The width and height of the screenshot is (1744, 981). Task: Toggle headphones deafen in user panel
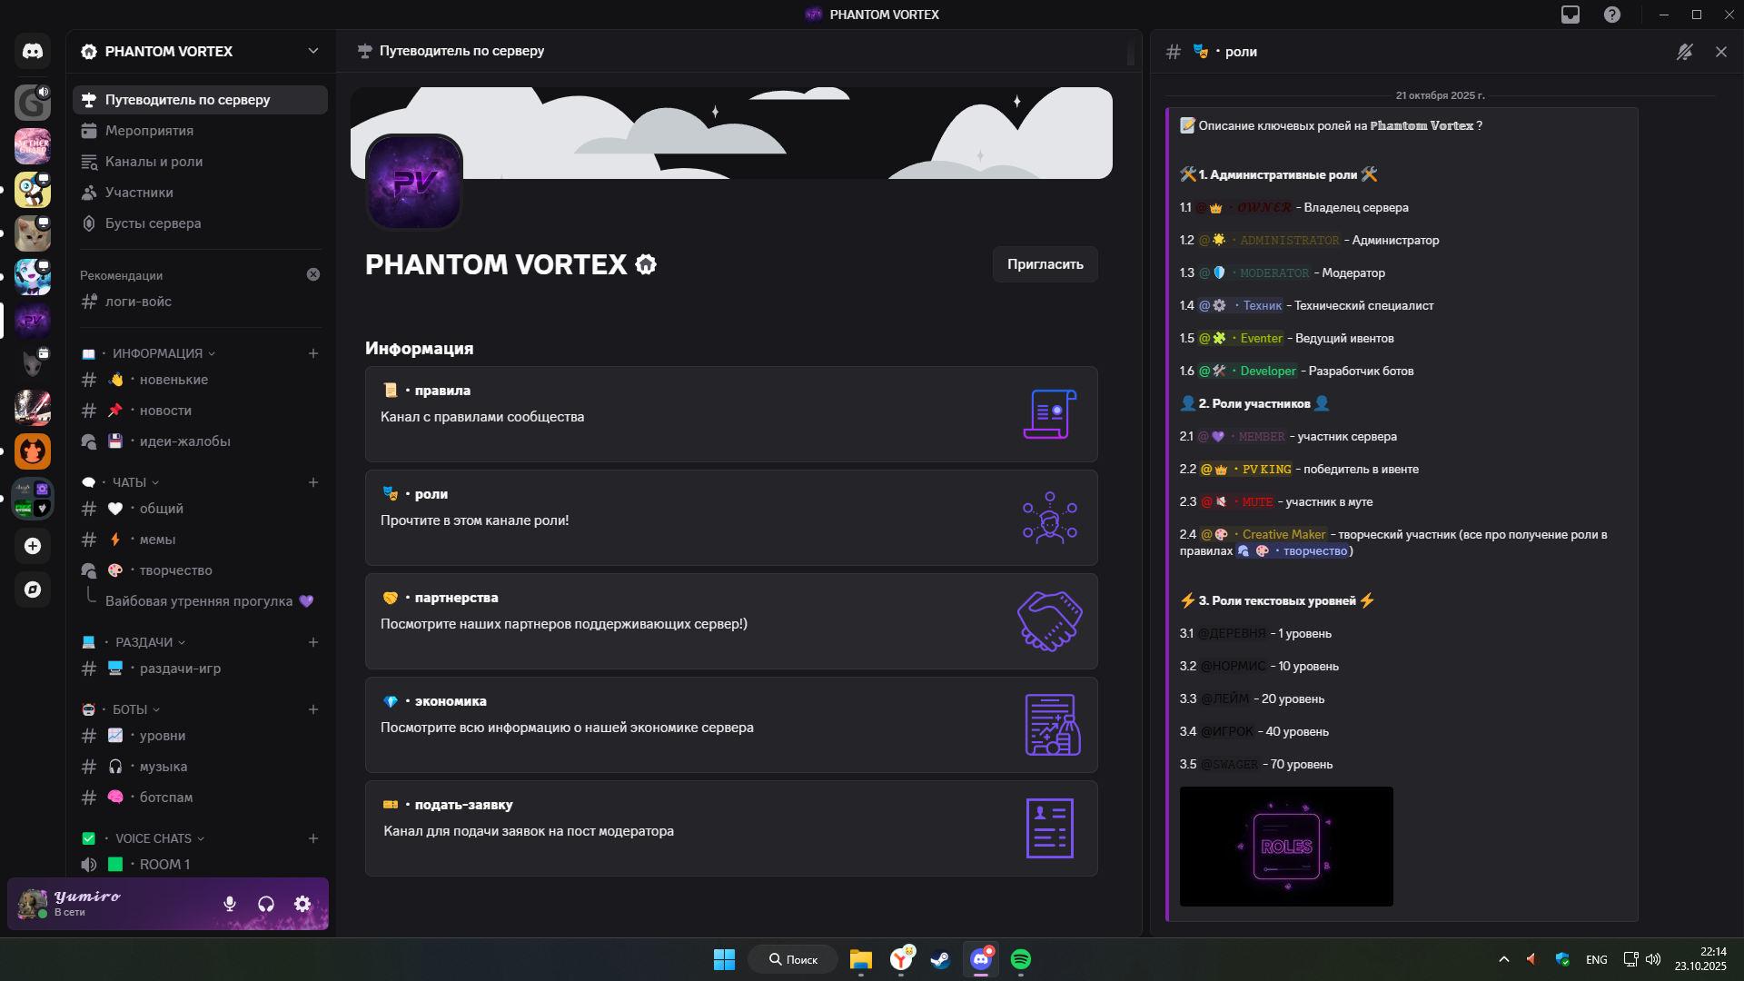(266, 904)
